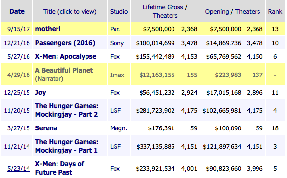Sort by Opening / Theaters header
This screenshot has width=287, height=178.
(232, 12)
